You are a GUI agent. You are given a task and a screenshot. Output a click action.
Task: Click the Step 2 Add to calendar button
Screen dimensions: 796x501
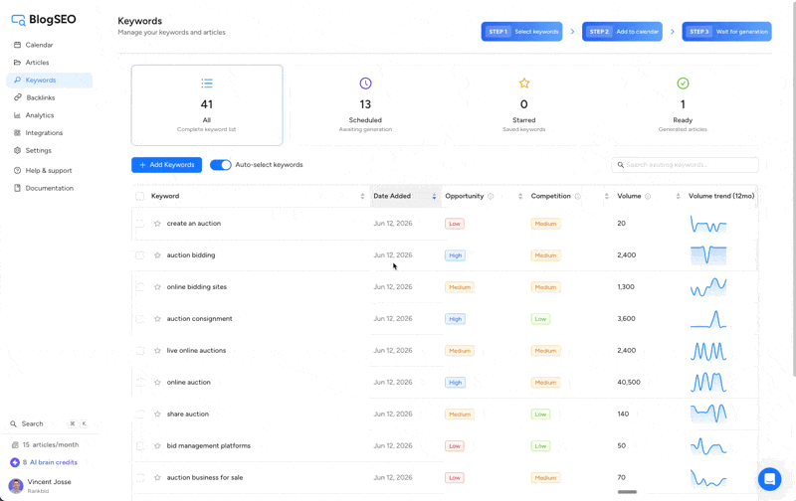(623, 32)
